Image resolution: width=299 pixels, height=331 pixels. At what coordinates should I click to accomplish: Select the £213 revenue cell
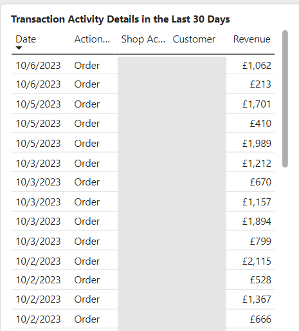pos(260,84)
